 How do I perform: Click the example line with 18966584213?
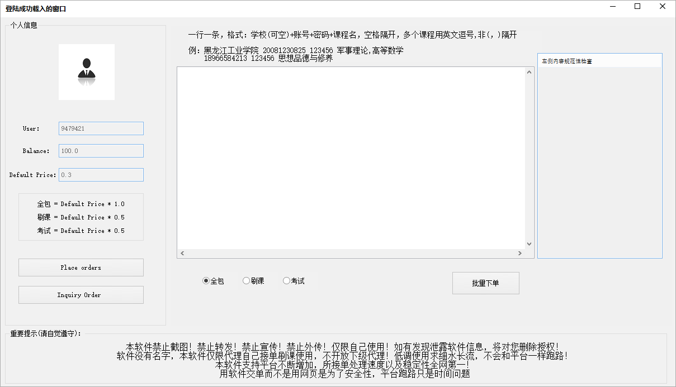pyautogui.click(x=268, y=58)
